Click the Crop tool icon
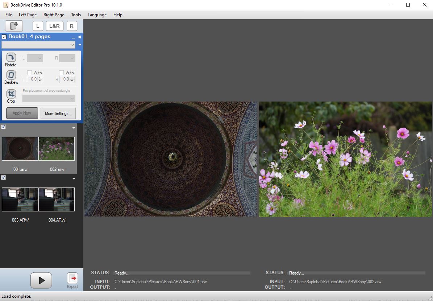The image size is (433, 301). (11, 94)
